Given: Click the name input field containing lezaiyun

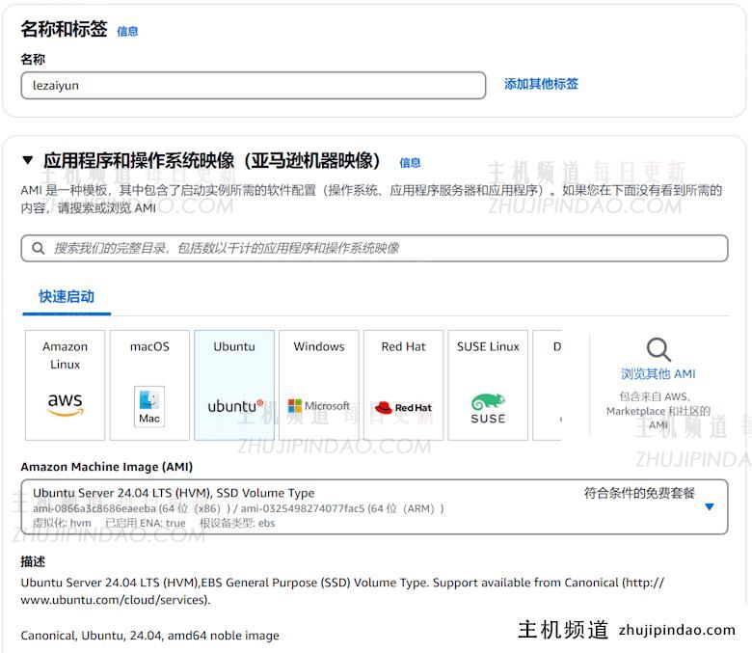Looking at the screenshot, I should [254, 86].
